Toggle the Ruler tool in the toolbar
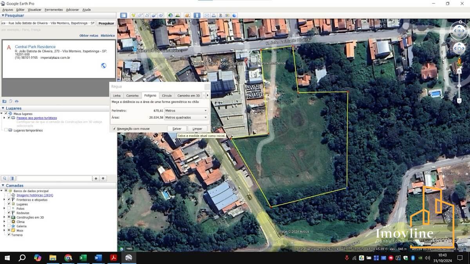470x264 pixels. coord(197,15)
